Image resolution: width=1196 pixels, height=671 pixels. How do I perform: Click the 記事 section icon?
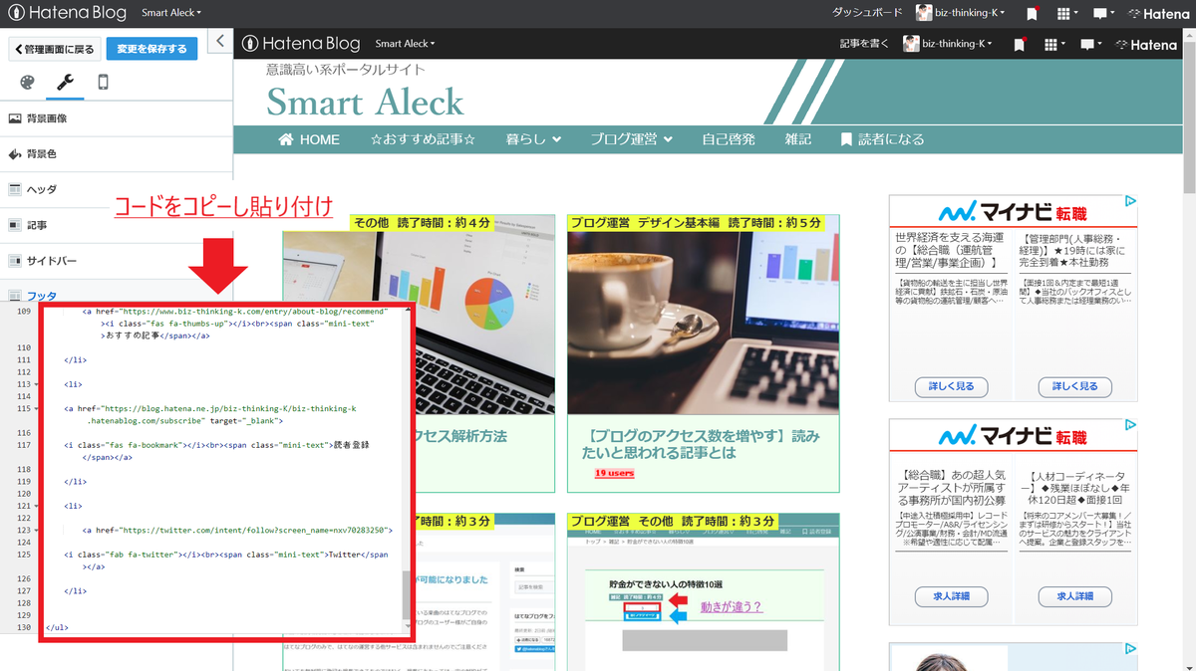15,225
